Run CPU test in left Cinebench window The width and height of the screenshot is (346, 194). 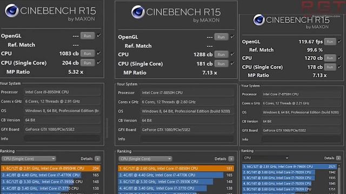[88, 53]
